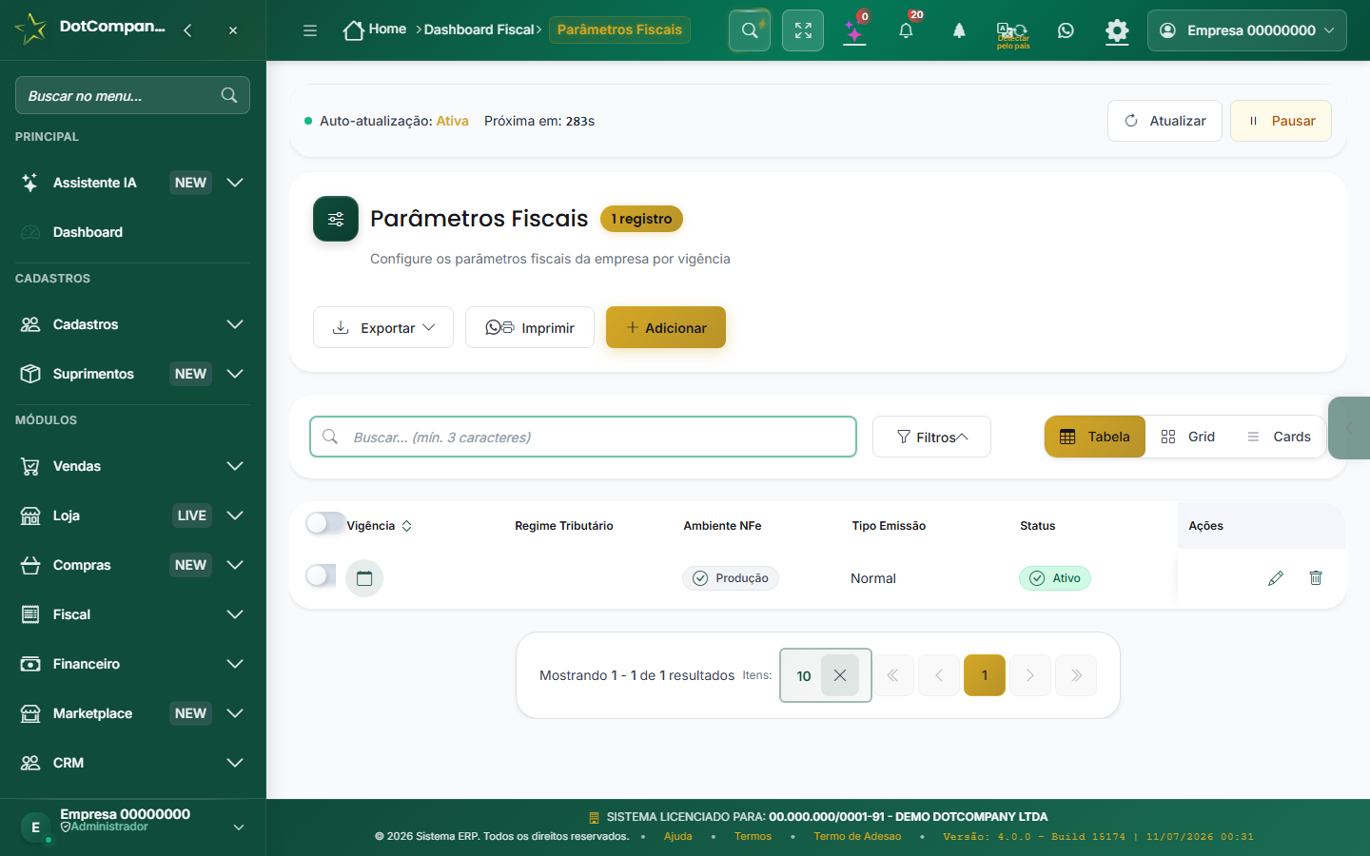1370x856 pixels.
Task: Go to next page arrow
Action: pos(1030,675)
